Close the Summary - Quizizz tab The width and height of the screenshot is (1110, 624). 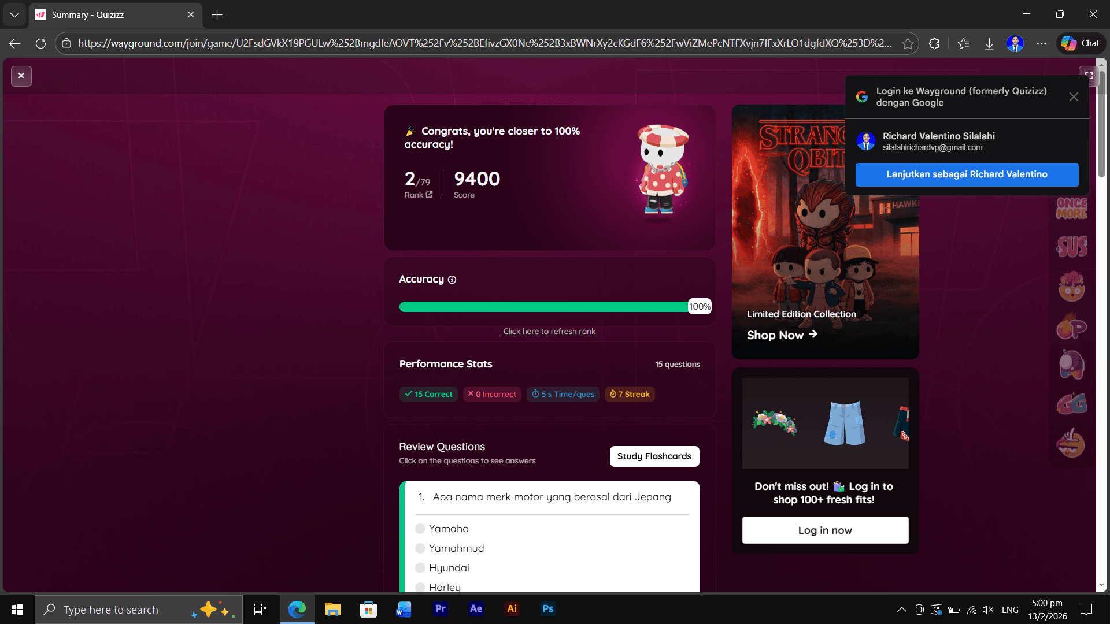(191, 15)
